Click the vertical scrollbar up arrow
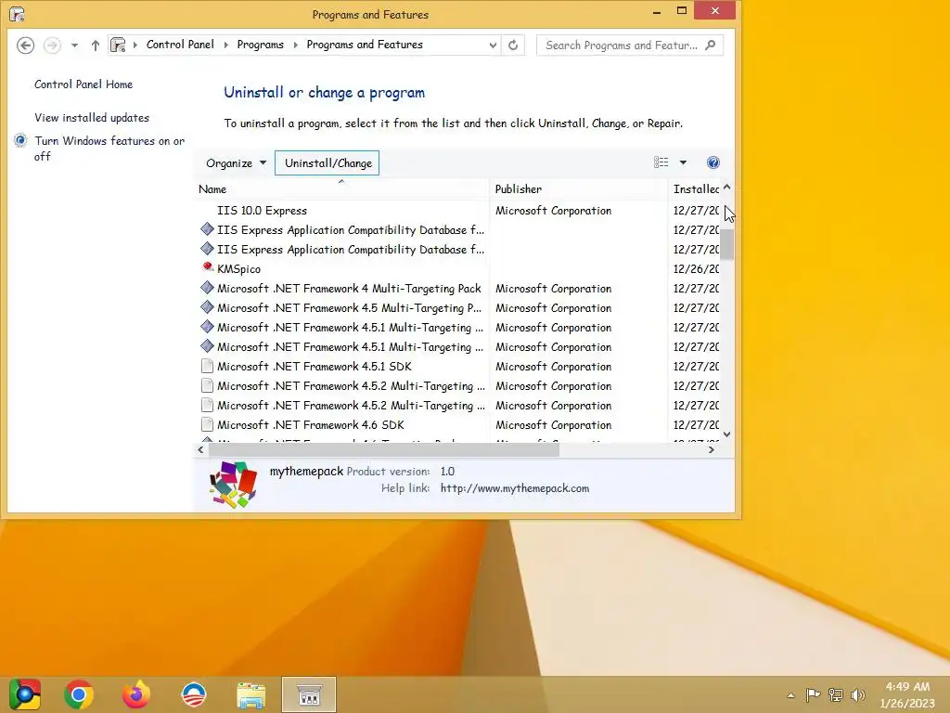The image size is (950, 713). point(727,188)
